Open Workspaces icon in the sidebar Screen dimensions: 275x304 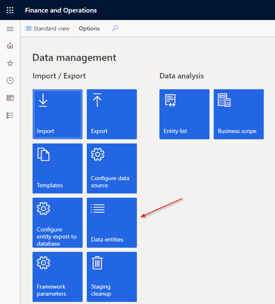(10, 98)
